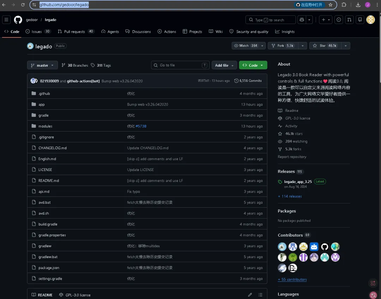381x299 pixels.
Task: Open the Copilot chat icon
Action: click(302, 20)
